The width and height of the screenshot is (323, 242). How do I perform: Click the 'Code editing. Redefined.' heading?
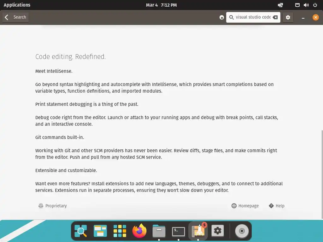pos(70,57)
